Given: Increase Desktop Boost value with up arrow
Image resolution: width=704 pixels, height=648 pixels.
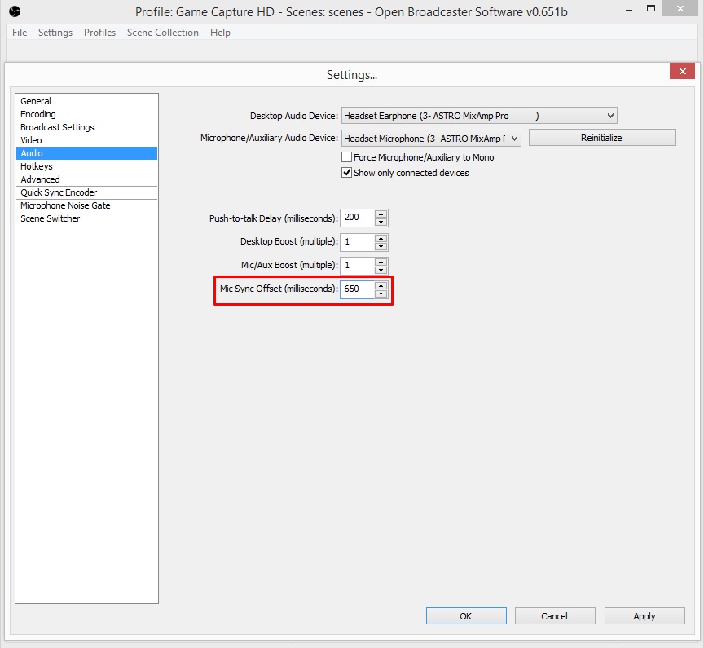Looking at the screenshot, I should pyautogui.click(x=381, y=238).
